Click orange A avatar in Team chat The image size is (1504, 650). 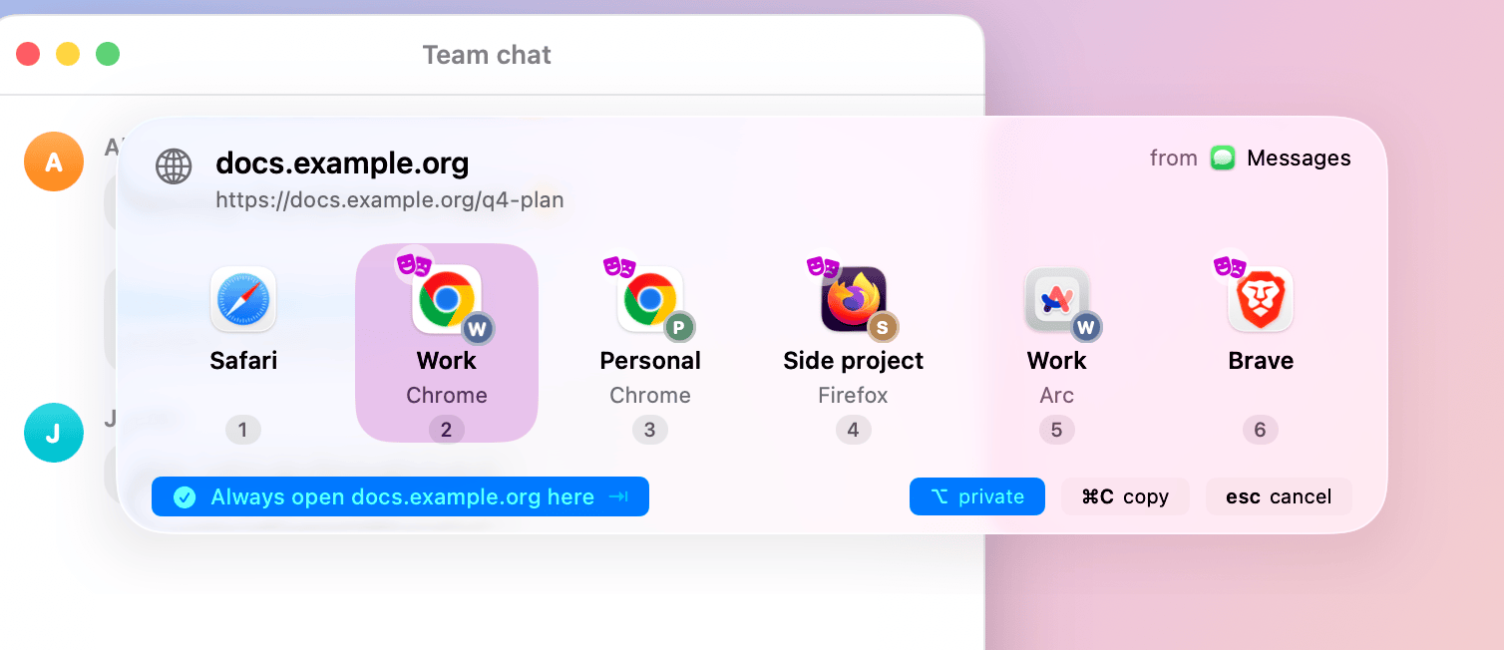[x=54, y=162]
